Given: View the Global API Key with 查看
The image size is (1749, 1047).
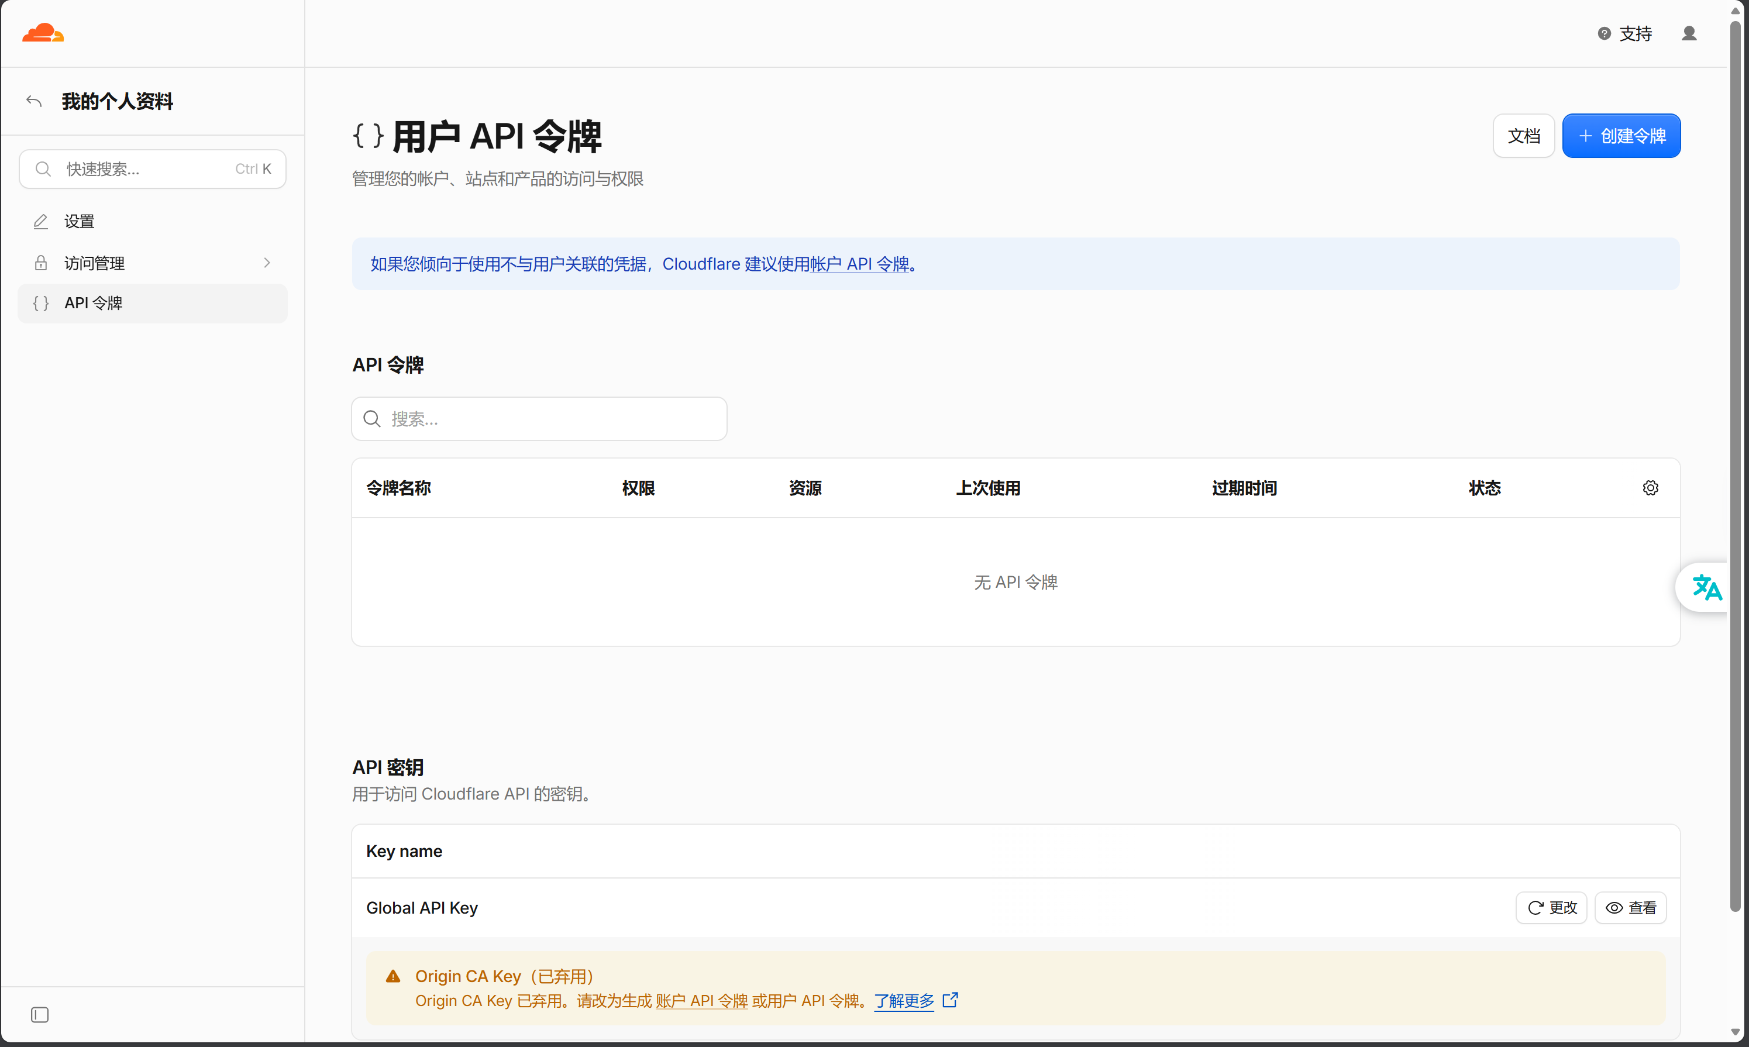Looking at the screenshot, I should click(1630, 907).
